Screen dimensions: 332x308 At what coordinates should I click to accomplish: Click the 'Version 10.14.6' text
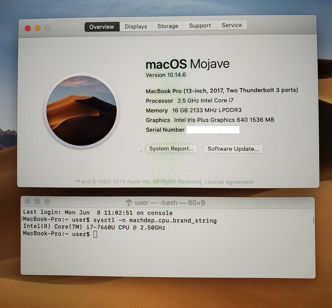pos(166,75)
